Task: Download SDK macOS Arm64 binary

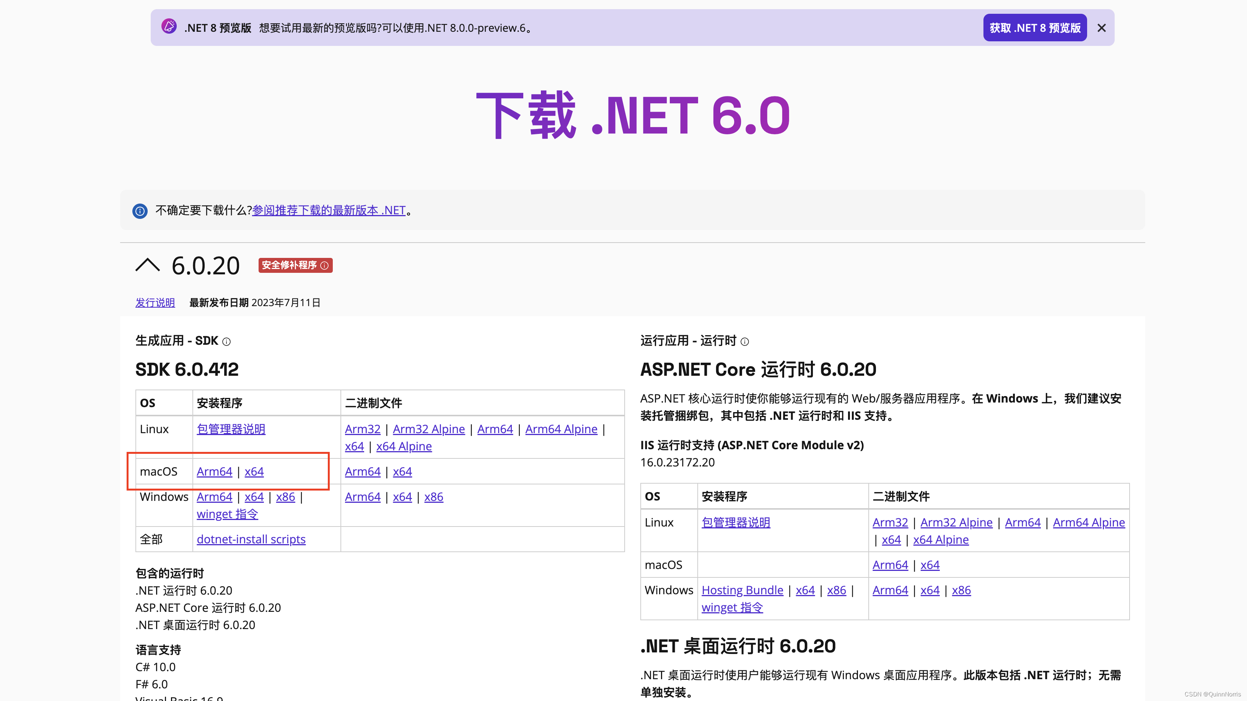Action: 363,471
